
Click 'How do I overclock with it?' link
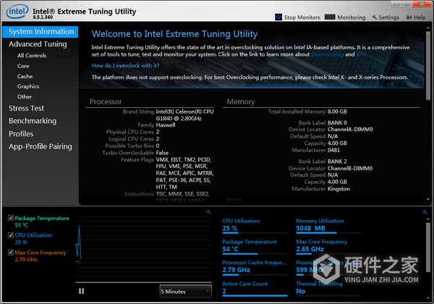point(125,66)
